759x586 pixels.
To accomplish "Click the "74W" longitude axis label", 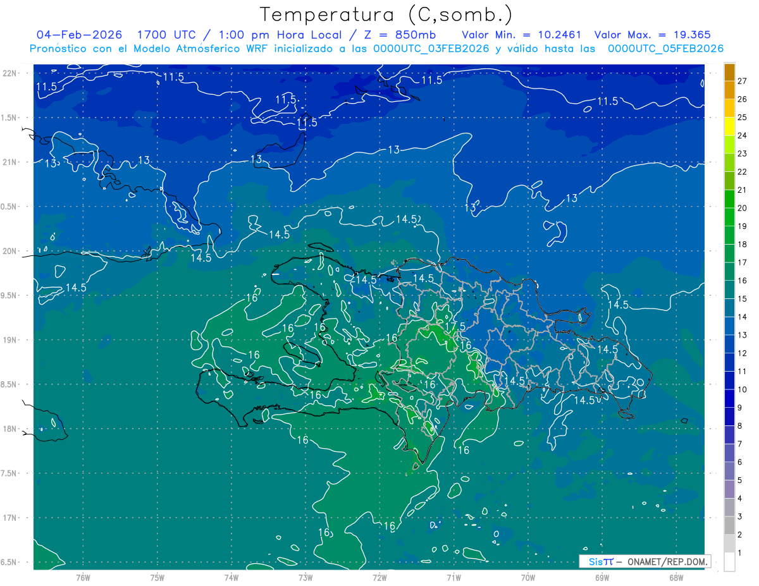I will pyautogui.click(x=231, y=577).
